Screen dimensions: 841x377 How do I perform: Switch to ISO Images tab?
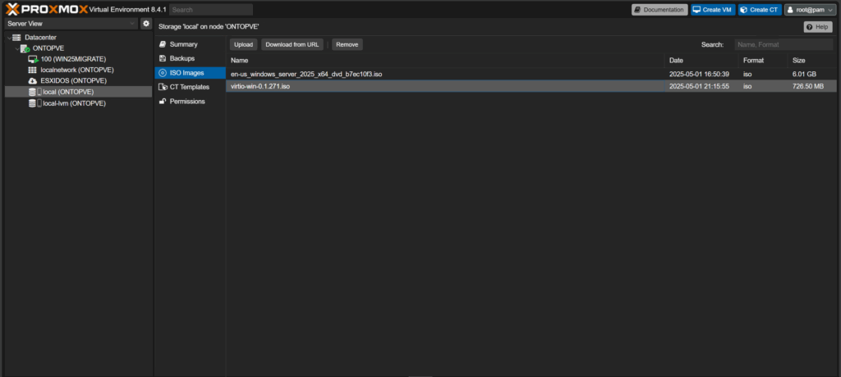(190, 73)
